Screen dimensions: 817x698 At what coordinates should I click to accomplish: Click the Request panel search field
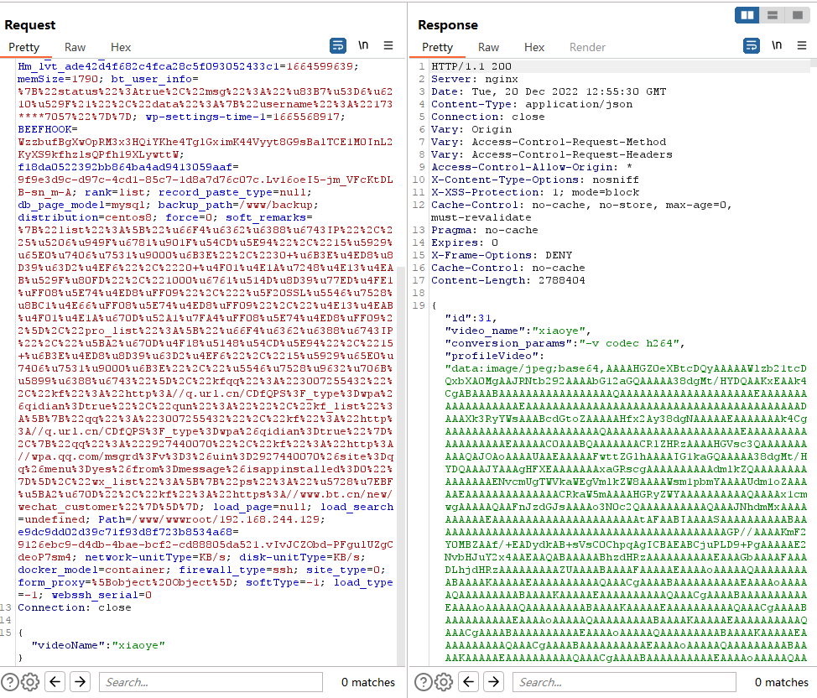[x=210, y=682]
